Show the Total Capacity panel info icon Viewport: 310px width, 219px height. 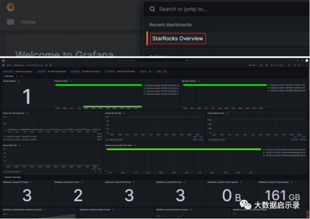292,182
